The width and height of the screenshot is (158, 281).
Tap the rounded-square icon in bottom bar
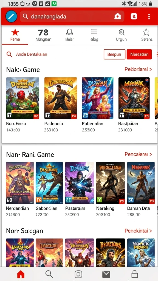(78, 274)
